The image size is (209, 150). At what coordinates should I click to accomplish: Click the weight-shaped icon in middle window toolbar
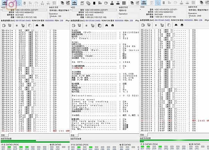(112, 3)
